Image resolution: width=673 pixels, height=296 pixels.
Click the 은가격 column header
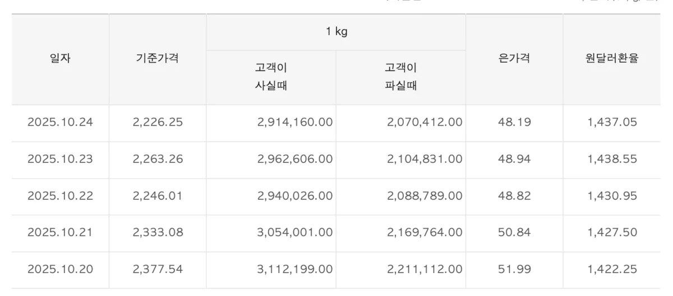(x=514, y=58)
